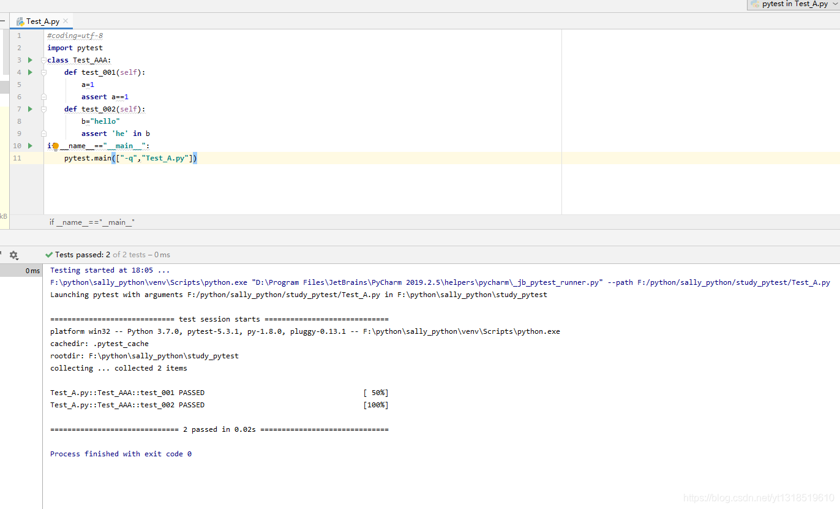Run test_001 using its green gutter arrow

29,72
